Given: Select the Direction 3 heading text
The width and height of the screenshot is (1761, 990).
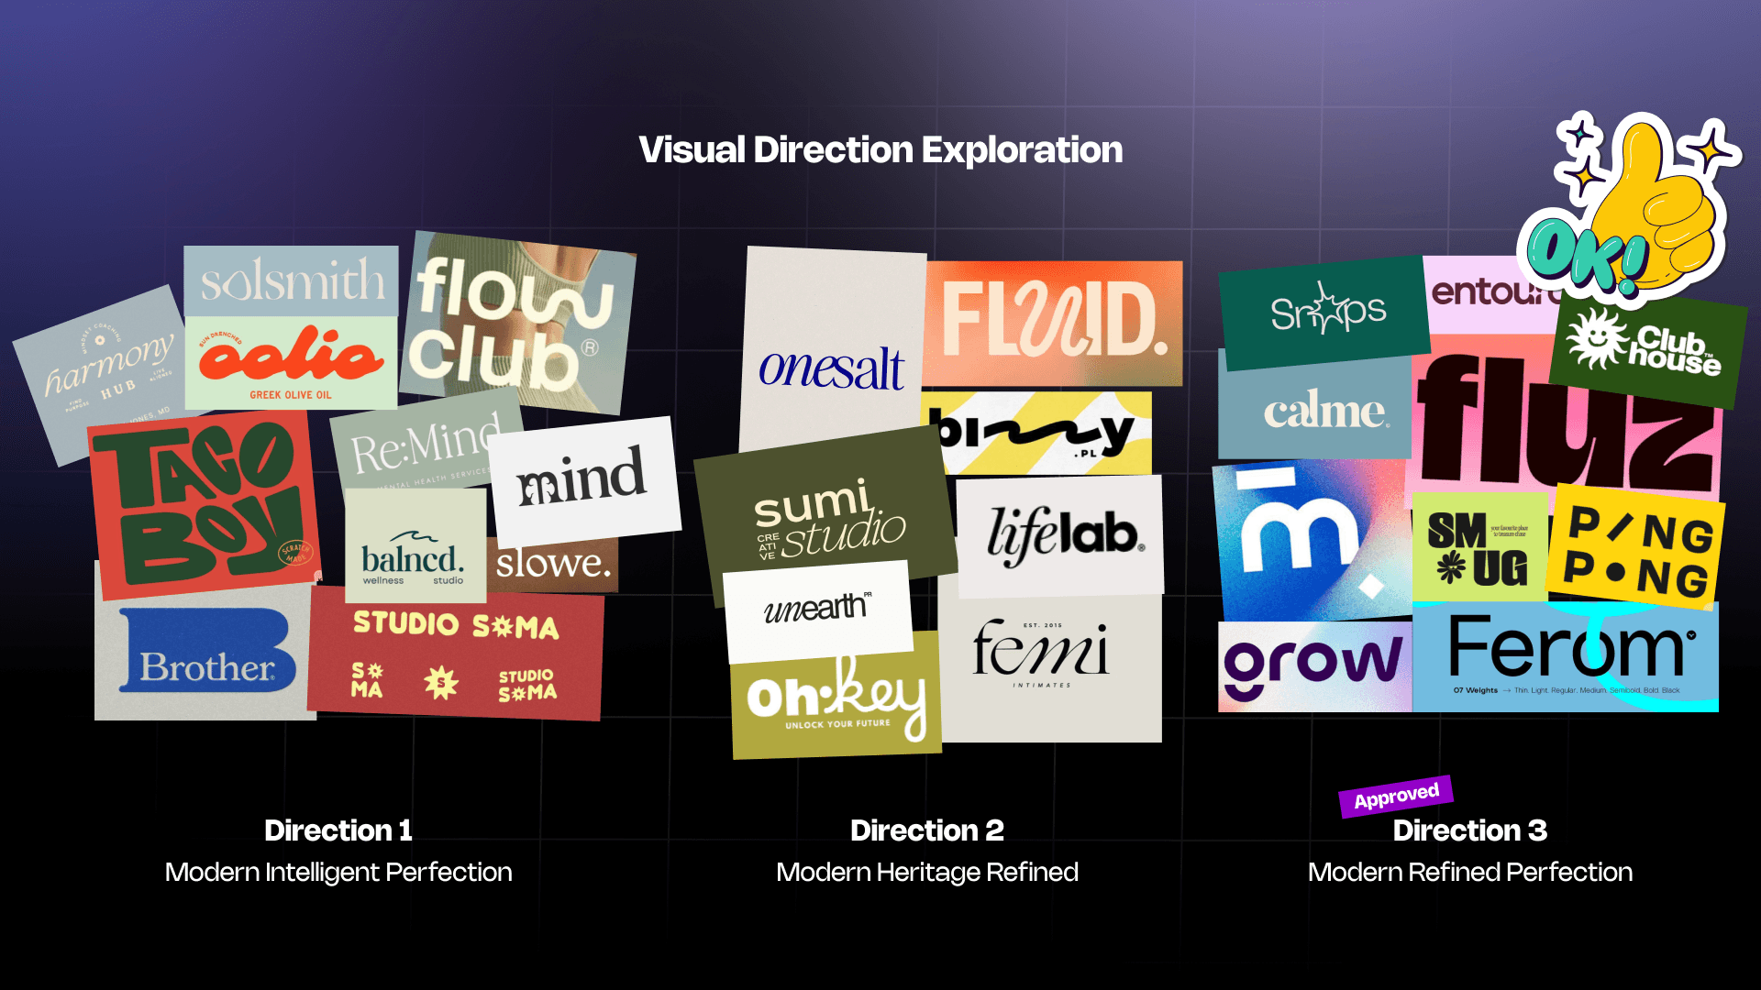Looking at the screenshot, I should click(x=1469, y=830).
